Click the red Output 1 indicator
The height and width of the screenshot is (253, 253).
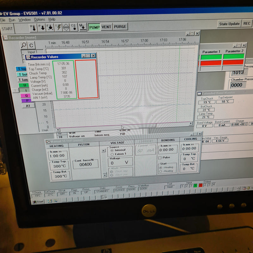point(201,185)
